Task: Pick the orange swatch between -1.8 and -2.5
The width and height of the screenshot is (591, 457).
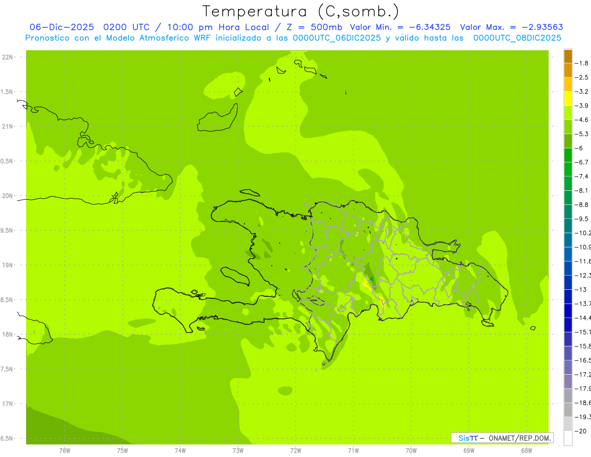Action: pyautogui.click(x=568, y=70)
